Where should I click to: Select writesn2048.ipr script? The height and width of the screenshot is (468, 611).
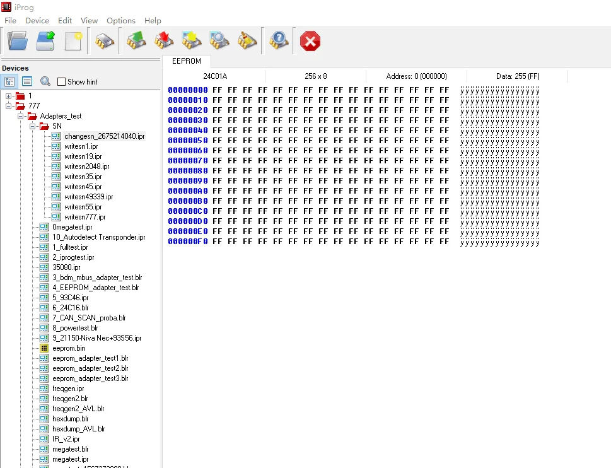click(87, 167)
